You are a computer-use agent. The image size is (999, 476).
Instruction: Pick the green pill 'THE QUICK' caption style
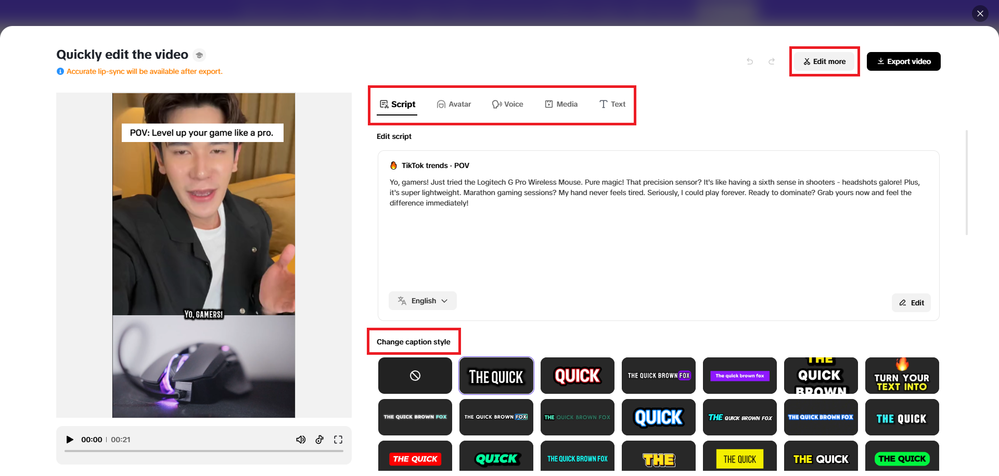[x=902, y=457]
